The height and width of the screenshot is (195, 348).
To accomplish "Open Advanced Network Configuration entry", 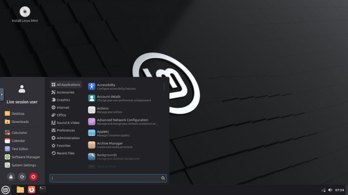I will [124, 122].
